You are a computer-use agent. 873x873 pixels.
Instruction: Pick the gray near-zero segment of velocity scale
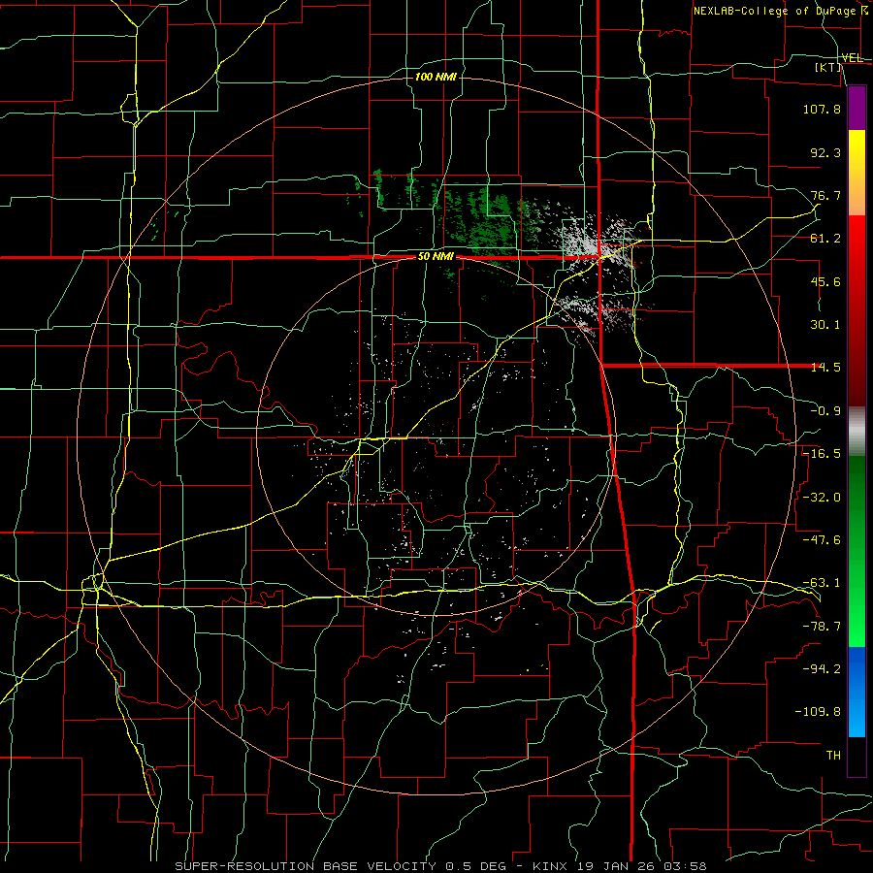pyautogui.click(x=857, y=432)
